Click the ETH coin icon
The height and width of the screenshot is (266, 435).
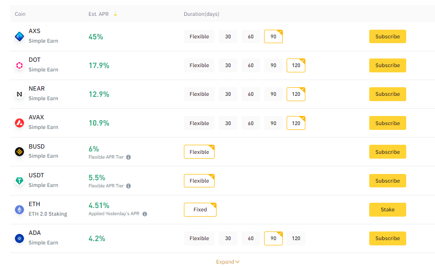[x=19, y=209]
